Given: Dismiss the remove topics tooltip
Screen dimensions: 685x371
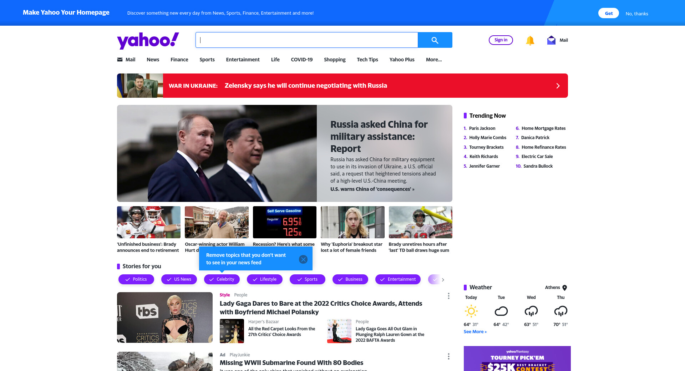Looking at the screenshot, I should coord(303,259).
